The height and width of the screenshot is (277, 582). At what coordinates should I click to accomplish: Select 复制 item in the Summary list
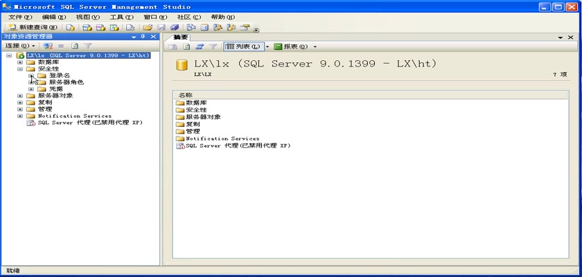tap(193, 124)
